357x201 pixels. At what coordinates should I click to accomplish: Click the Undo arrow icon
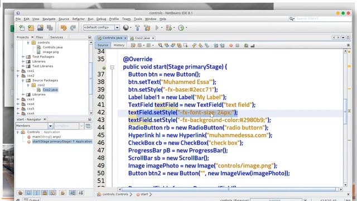click(64, 28)
